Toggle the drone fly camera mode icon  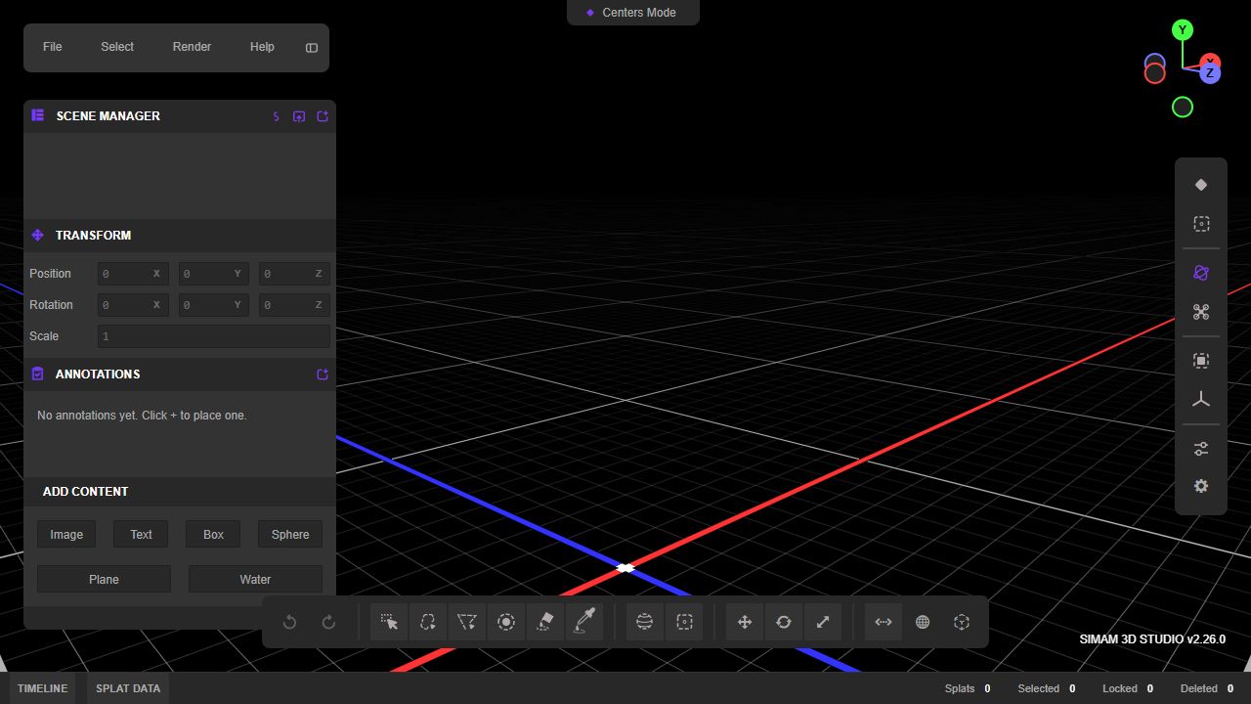[x=1201, y=312]
